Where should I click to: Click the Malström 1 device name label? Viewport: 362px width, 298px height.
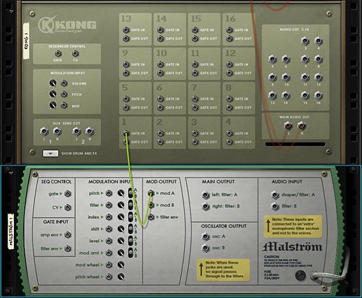click(11, 231)
